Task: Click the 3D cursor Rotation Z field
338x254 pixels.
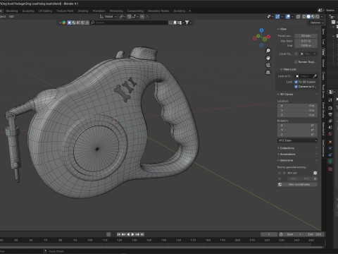Action: pos(297,135)
